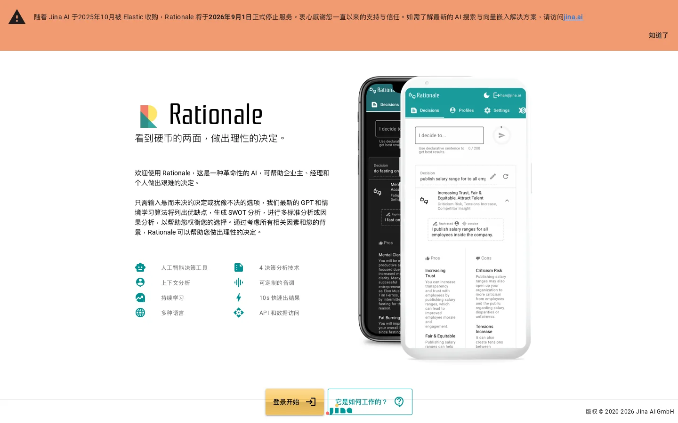This screenshot has width=678, height=423.
Task: Click the person icon beside 上下文分析
Action: (x=140, y=282)
